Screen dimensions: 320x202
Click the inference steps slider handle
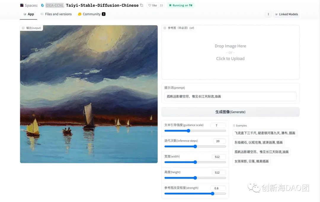click(195, 146)
